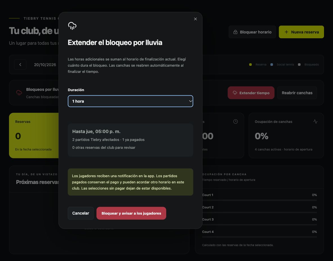The height and width of the screenshot is (261, 333).
Task: Click the 'Court 4' row label
Action: tap(208, 232)
